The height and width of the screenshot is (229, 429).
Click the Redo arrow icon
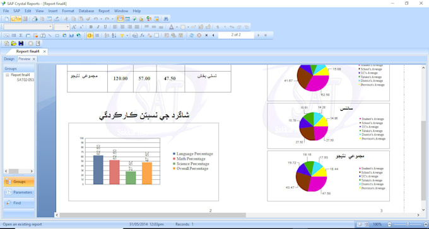pos(107,19)
